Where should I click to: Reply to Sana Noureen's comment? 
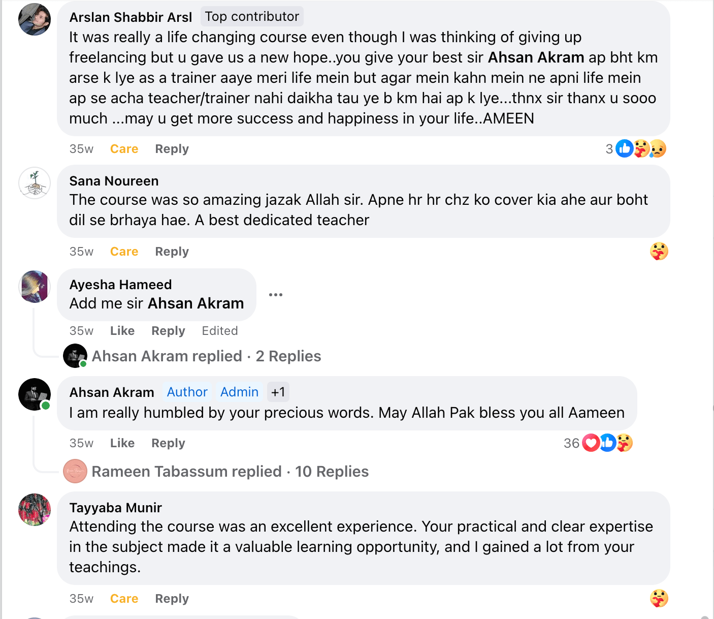pyautogui.click(x=172, y=251)
